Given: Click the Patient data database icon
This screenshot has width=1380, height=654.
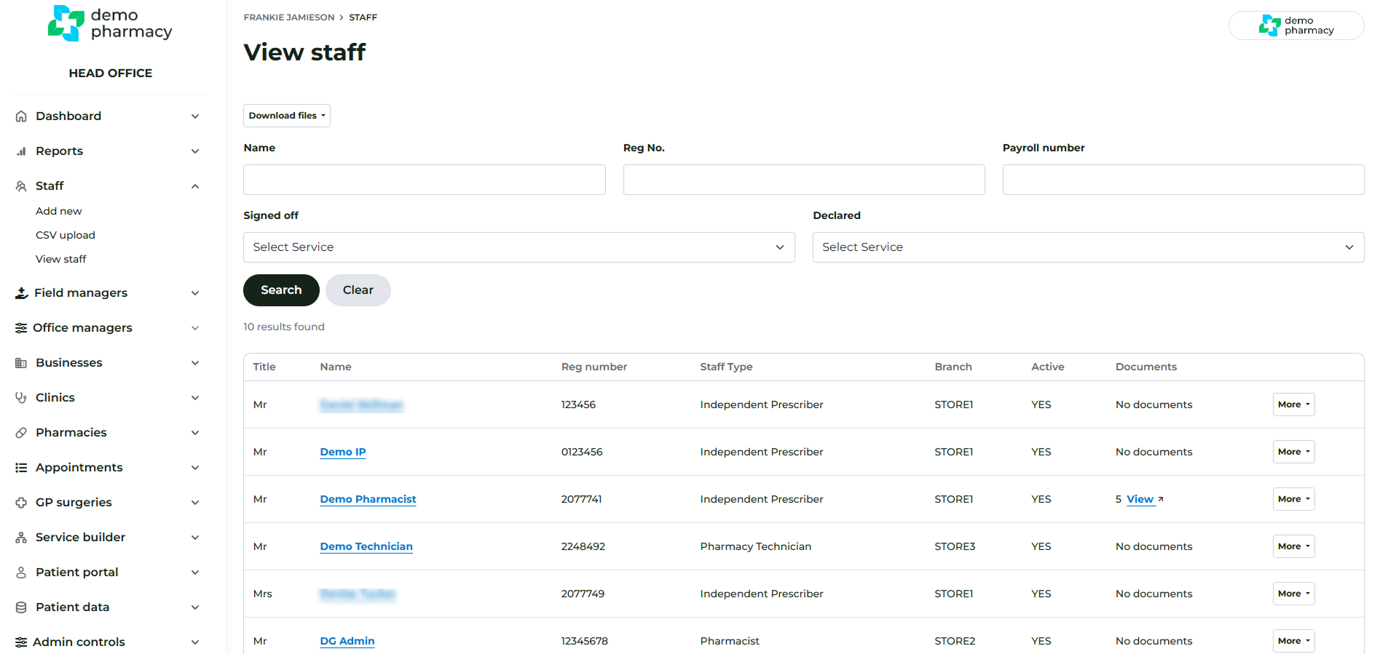Looking at the screenshot, I should [x=21, y=607].
